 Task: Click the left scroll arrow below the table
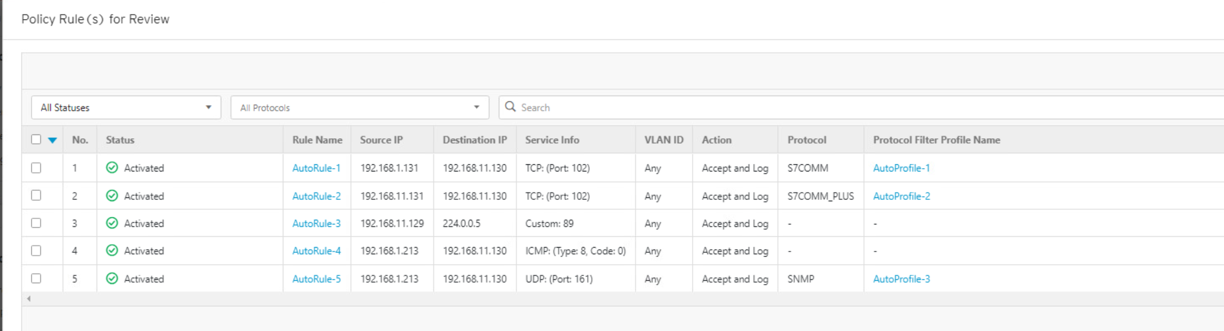coord(28,299)
